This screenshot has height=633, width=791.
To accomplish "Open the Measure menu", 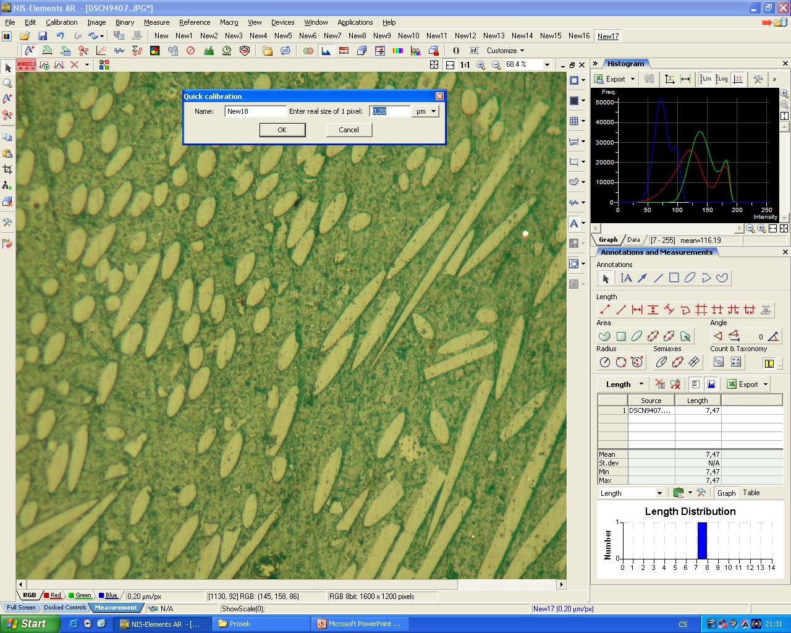I will [156, 22].
